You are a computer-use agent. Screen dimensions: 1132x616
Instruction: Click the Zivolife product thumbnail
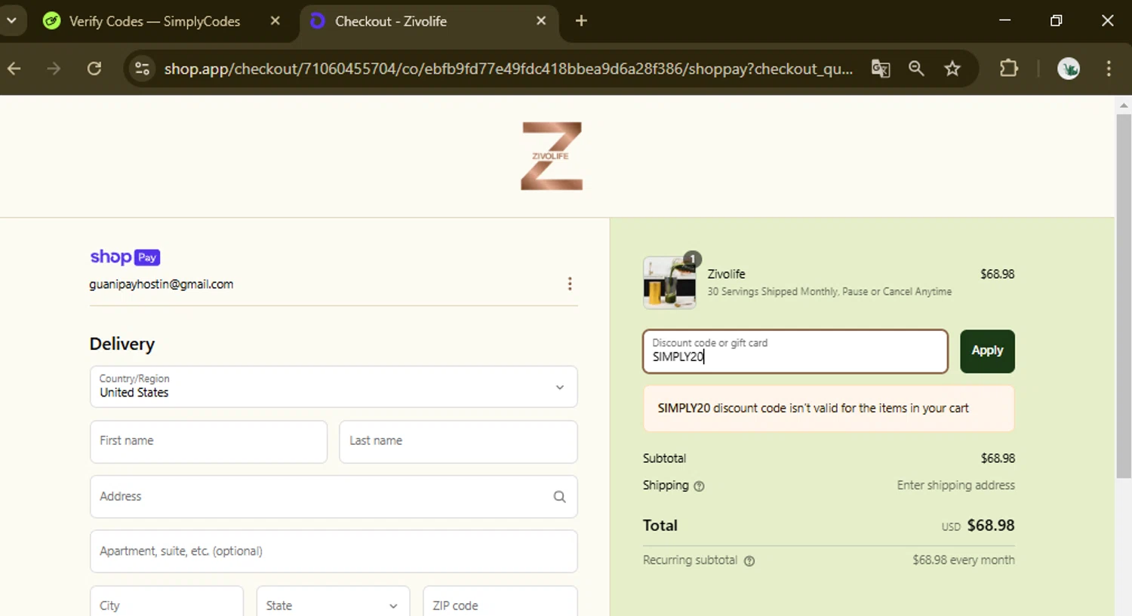point(669,283)
